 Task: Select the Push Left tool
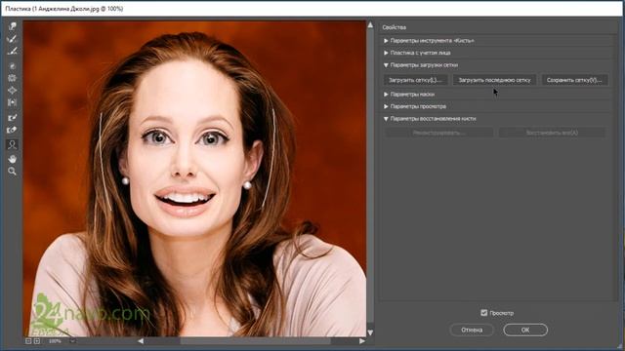(12, 102)
